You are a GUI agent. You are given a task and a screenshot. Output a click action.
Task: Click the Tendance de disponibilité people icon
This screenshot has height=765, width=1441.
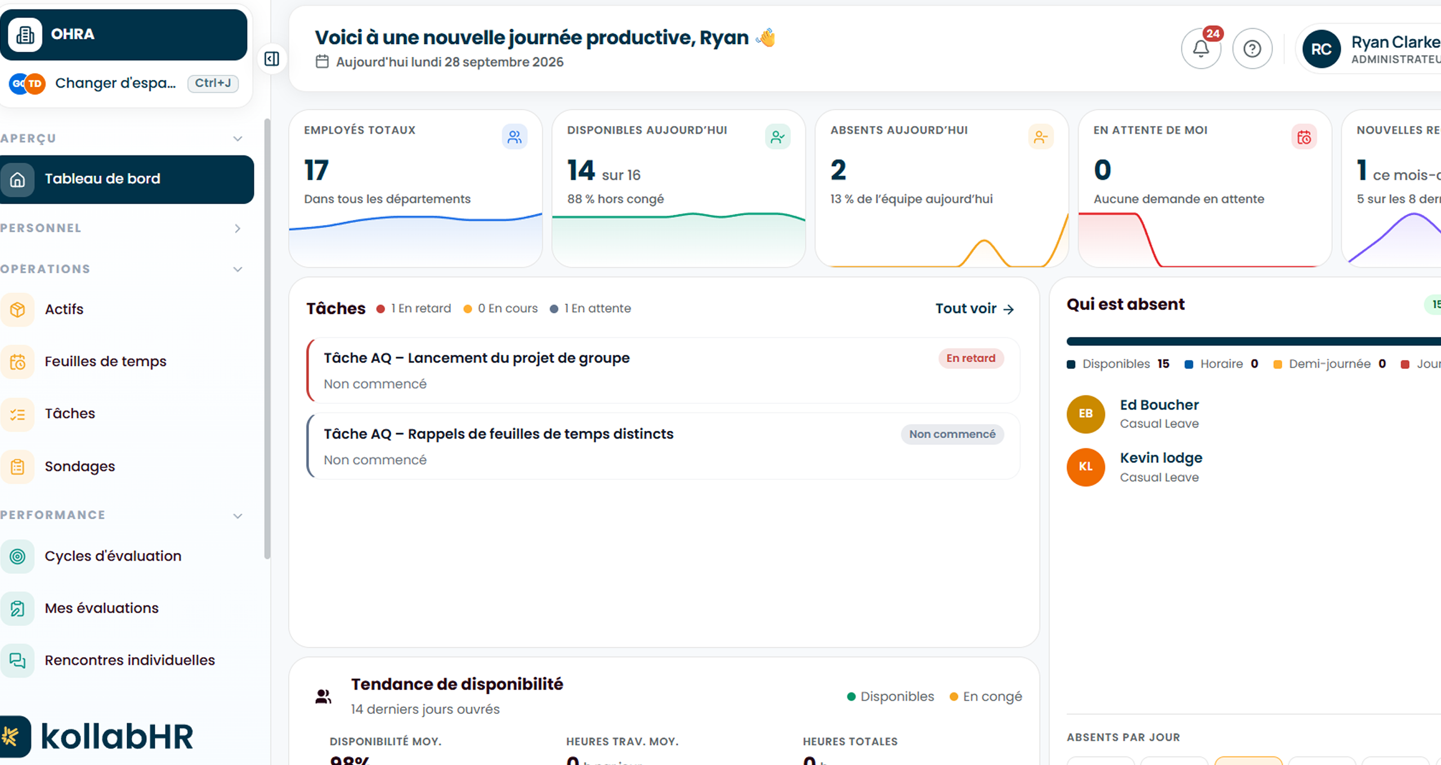click(323, 697)
